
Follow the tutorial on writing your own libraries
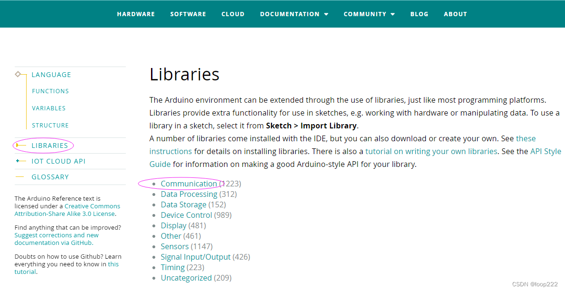(431, 151)
